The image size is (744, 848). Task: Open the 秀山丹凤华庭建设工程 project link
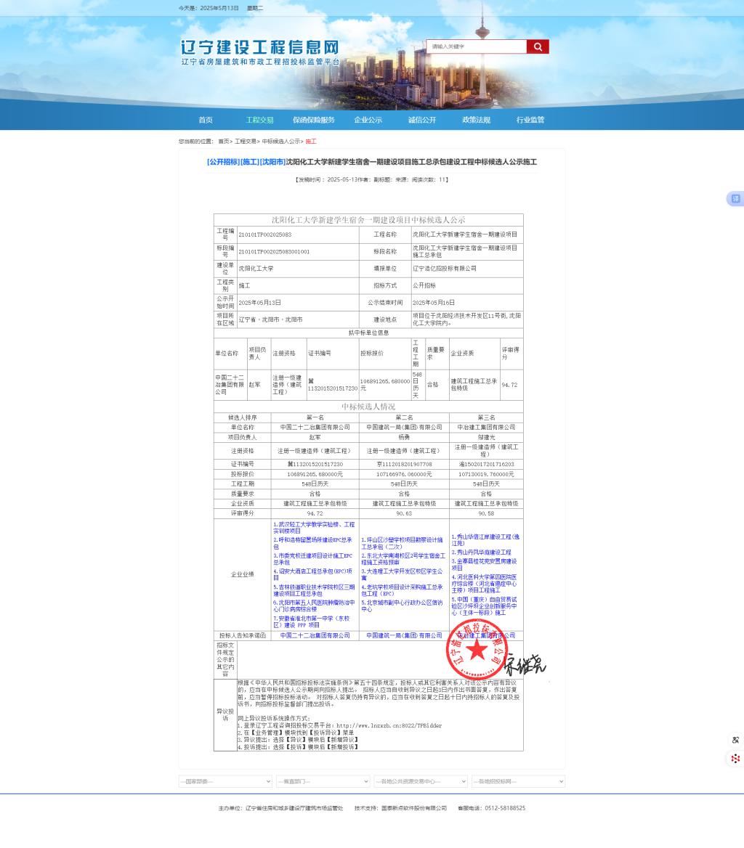(481, 553)
